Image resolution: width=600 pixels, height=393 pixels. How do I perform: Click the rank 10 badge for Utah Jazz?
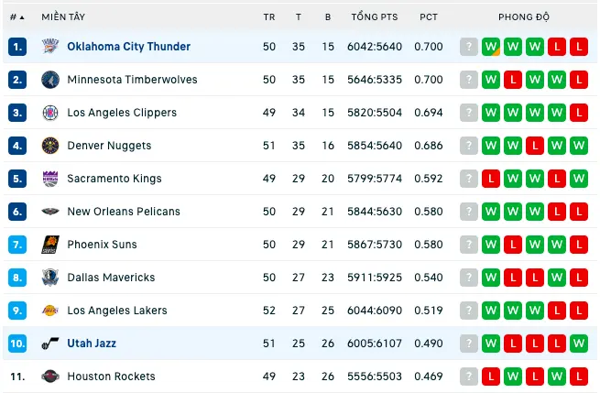pyautogui.click(x=17, y=344)
